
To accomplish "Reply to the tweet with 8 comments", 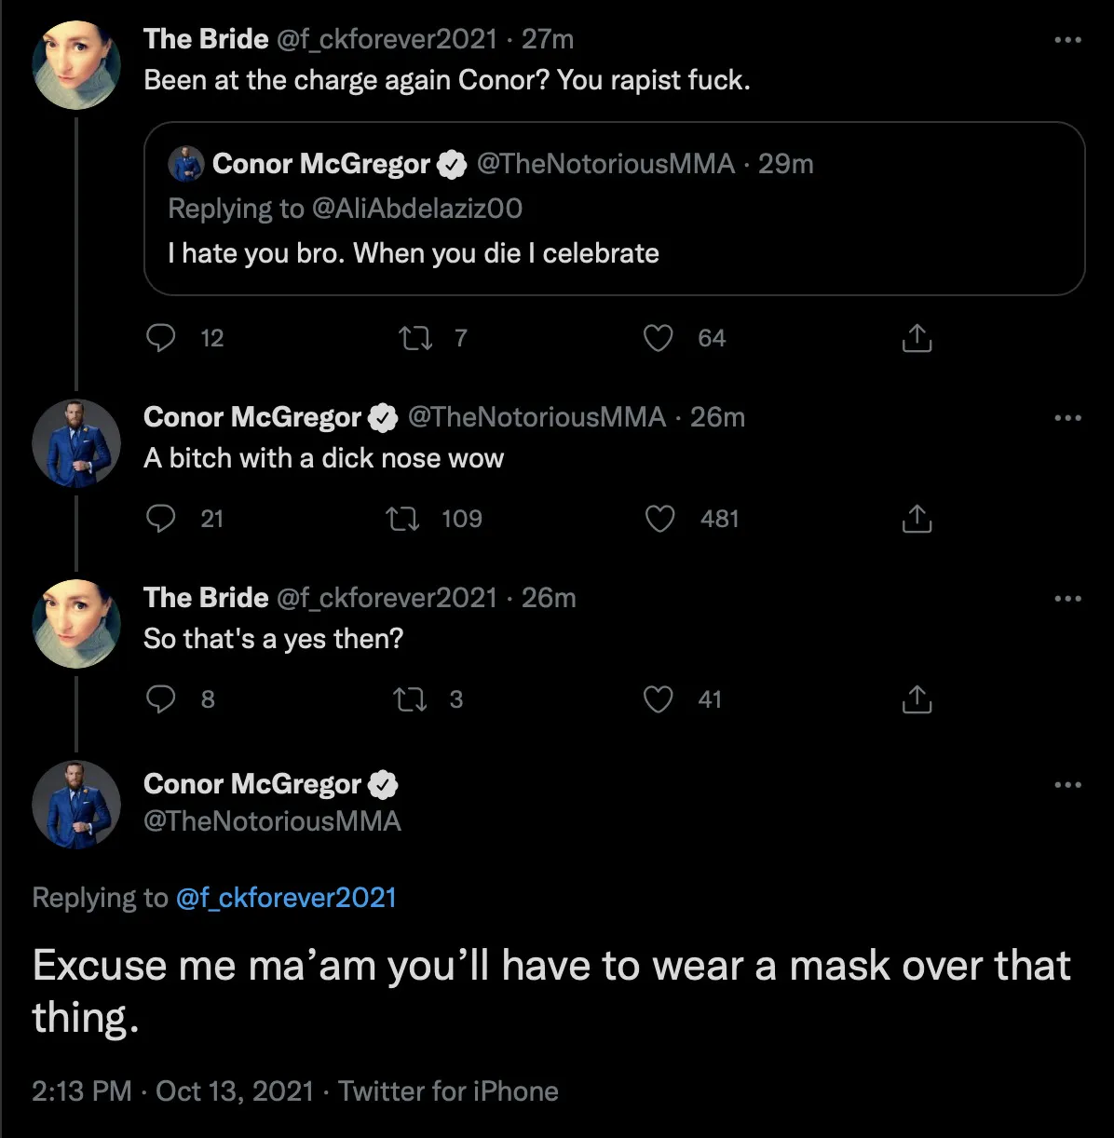I will point(162,699).
